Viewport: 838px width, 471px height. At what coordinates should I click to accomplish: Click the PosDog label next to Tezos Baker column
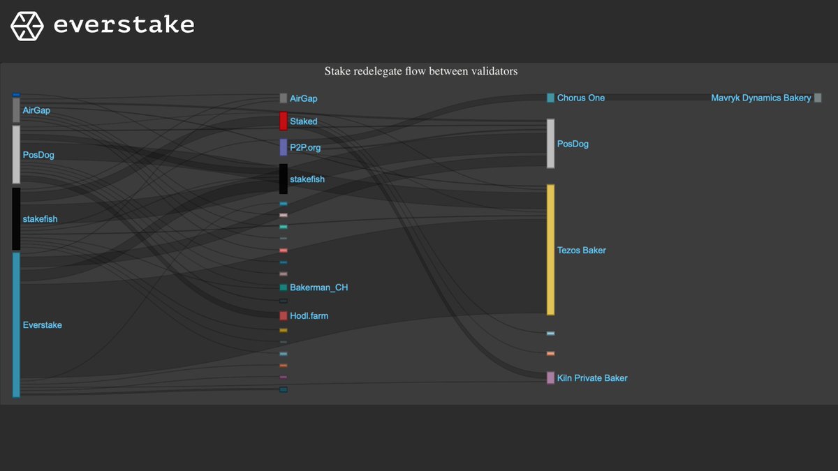pyautogui.click(x=573, y=144)
